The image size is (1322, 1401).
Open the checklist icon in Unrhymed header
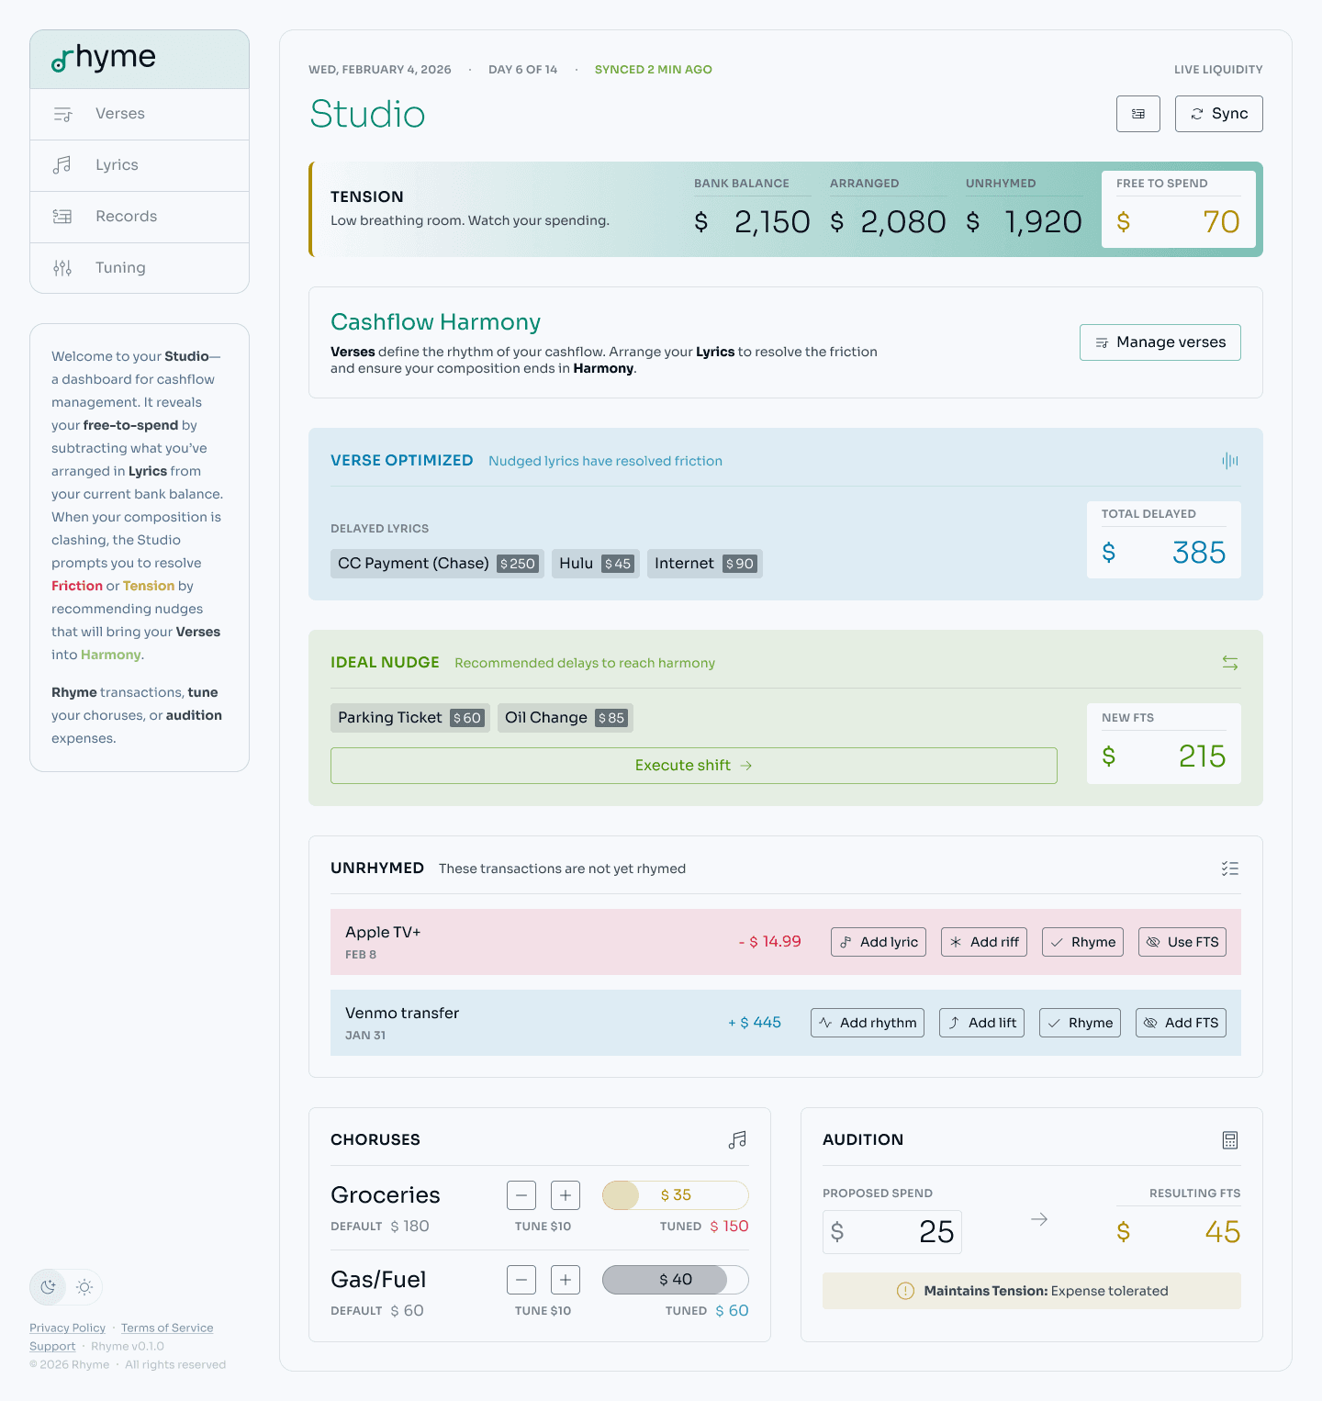coord(1230,869)
